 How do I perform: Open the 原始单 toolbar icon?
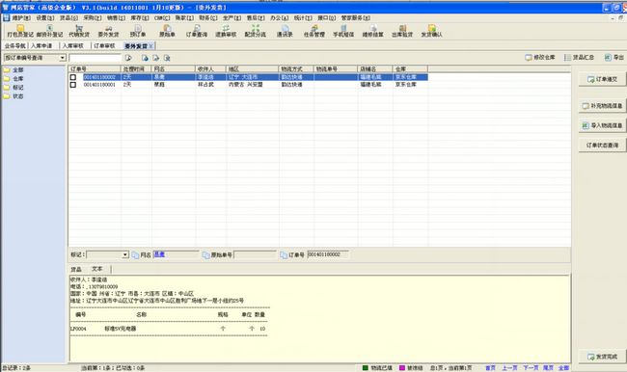coord(167,31)
